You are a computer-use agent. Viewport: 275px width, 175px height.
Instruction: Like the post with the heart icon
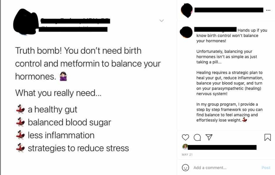coord(185,137)
